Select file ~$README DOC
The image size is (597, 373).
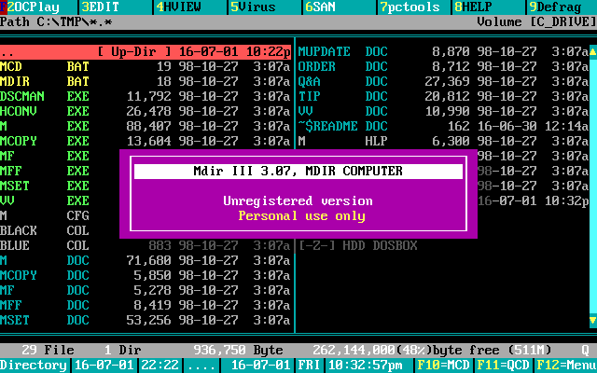[x=443, y=126]
